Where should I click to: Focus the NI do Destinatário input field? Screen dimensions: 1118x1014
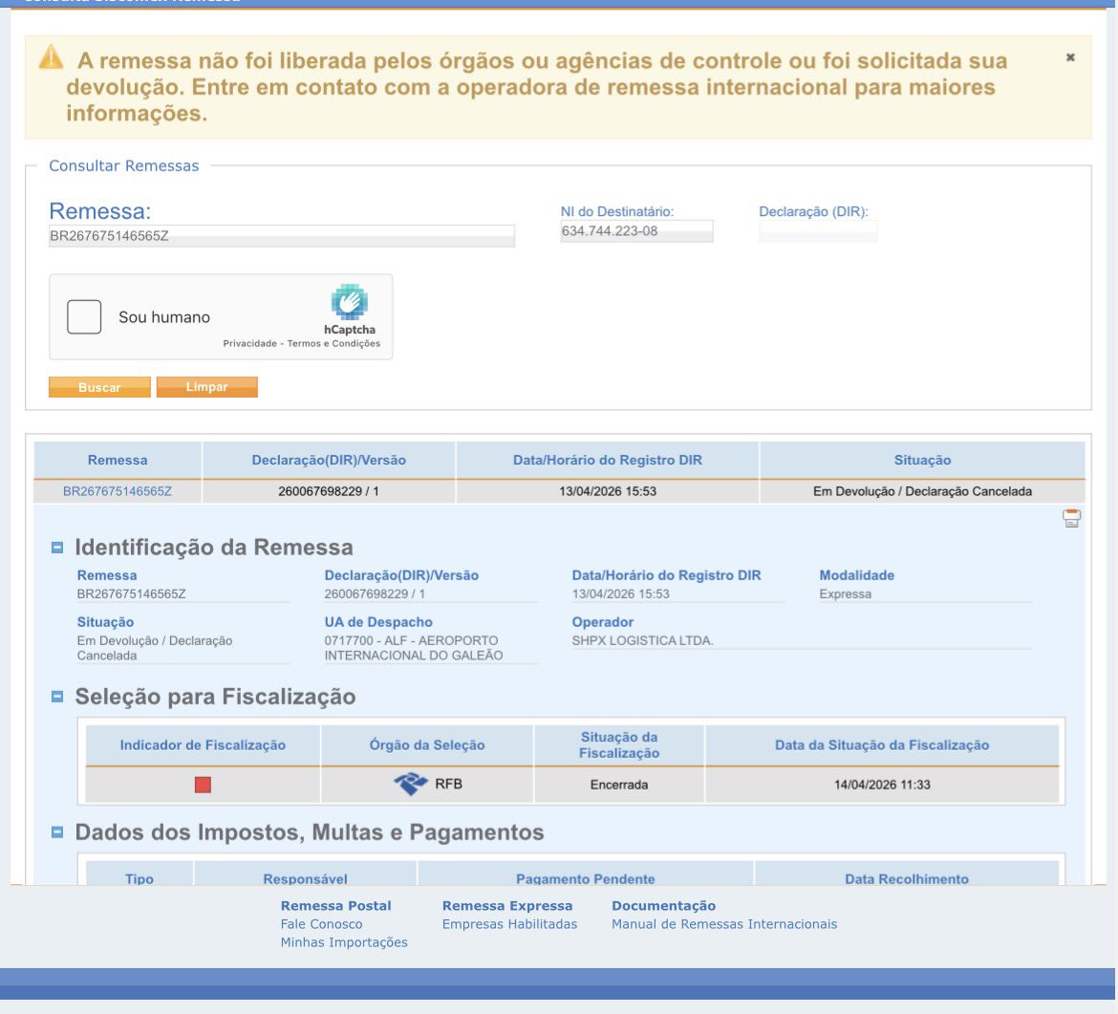[636, 231]
